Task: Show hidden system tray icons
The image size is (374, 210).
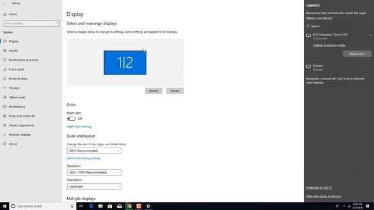Action: click(344, 206)
